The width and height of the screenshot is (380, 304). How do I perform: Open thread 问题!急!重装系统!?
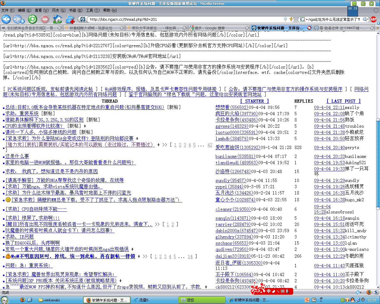pyautogui.click(x=29, y=265)
